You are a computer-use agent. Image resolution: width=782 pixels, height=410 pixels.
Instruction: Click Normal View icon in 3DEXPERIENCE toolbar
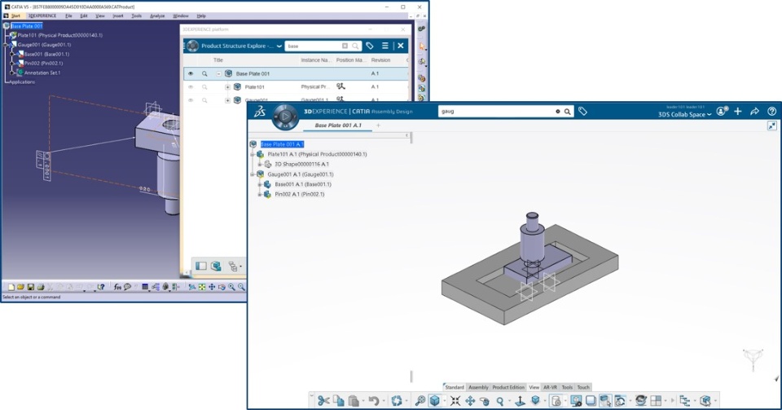pyautogui.click(x=520, y=400)
